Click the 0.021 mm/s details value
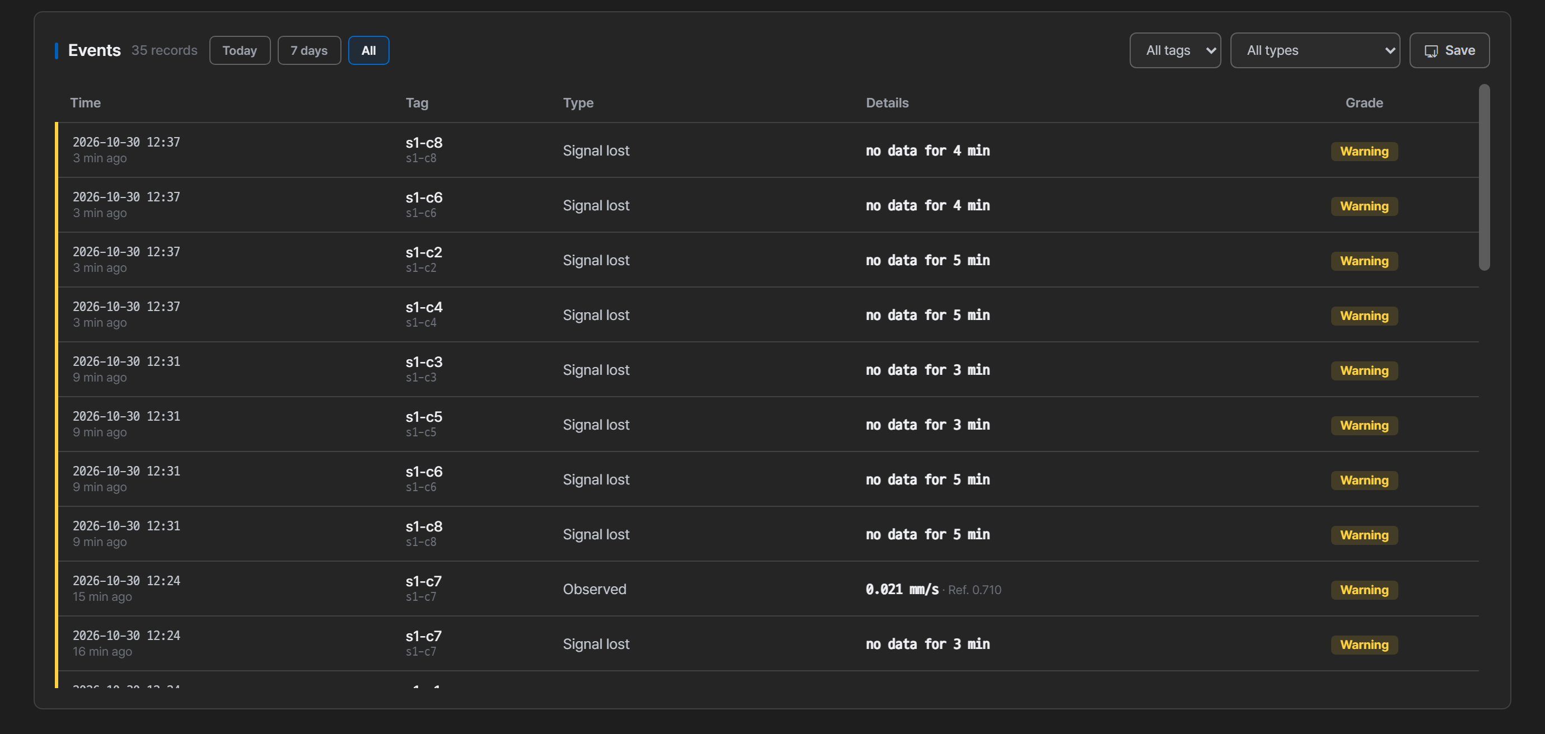The height and width of the screenshot is (734, 1545). click(x=901, y=589)
